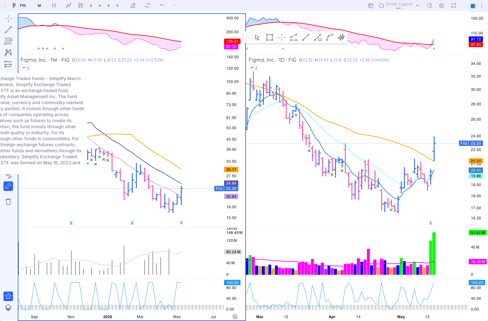488x321 pixels.
Task: Collapse daily chart indicator legend
Action: tap(254, 68)
